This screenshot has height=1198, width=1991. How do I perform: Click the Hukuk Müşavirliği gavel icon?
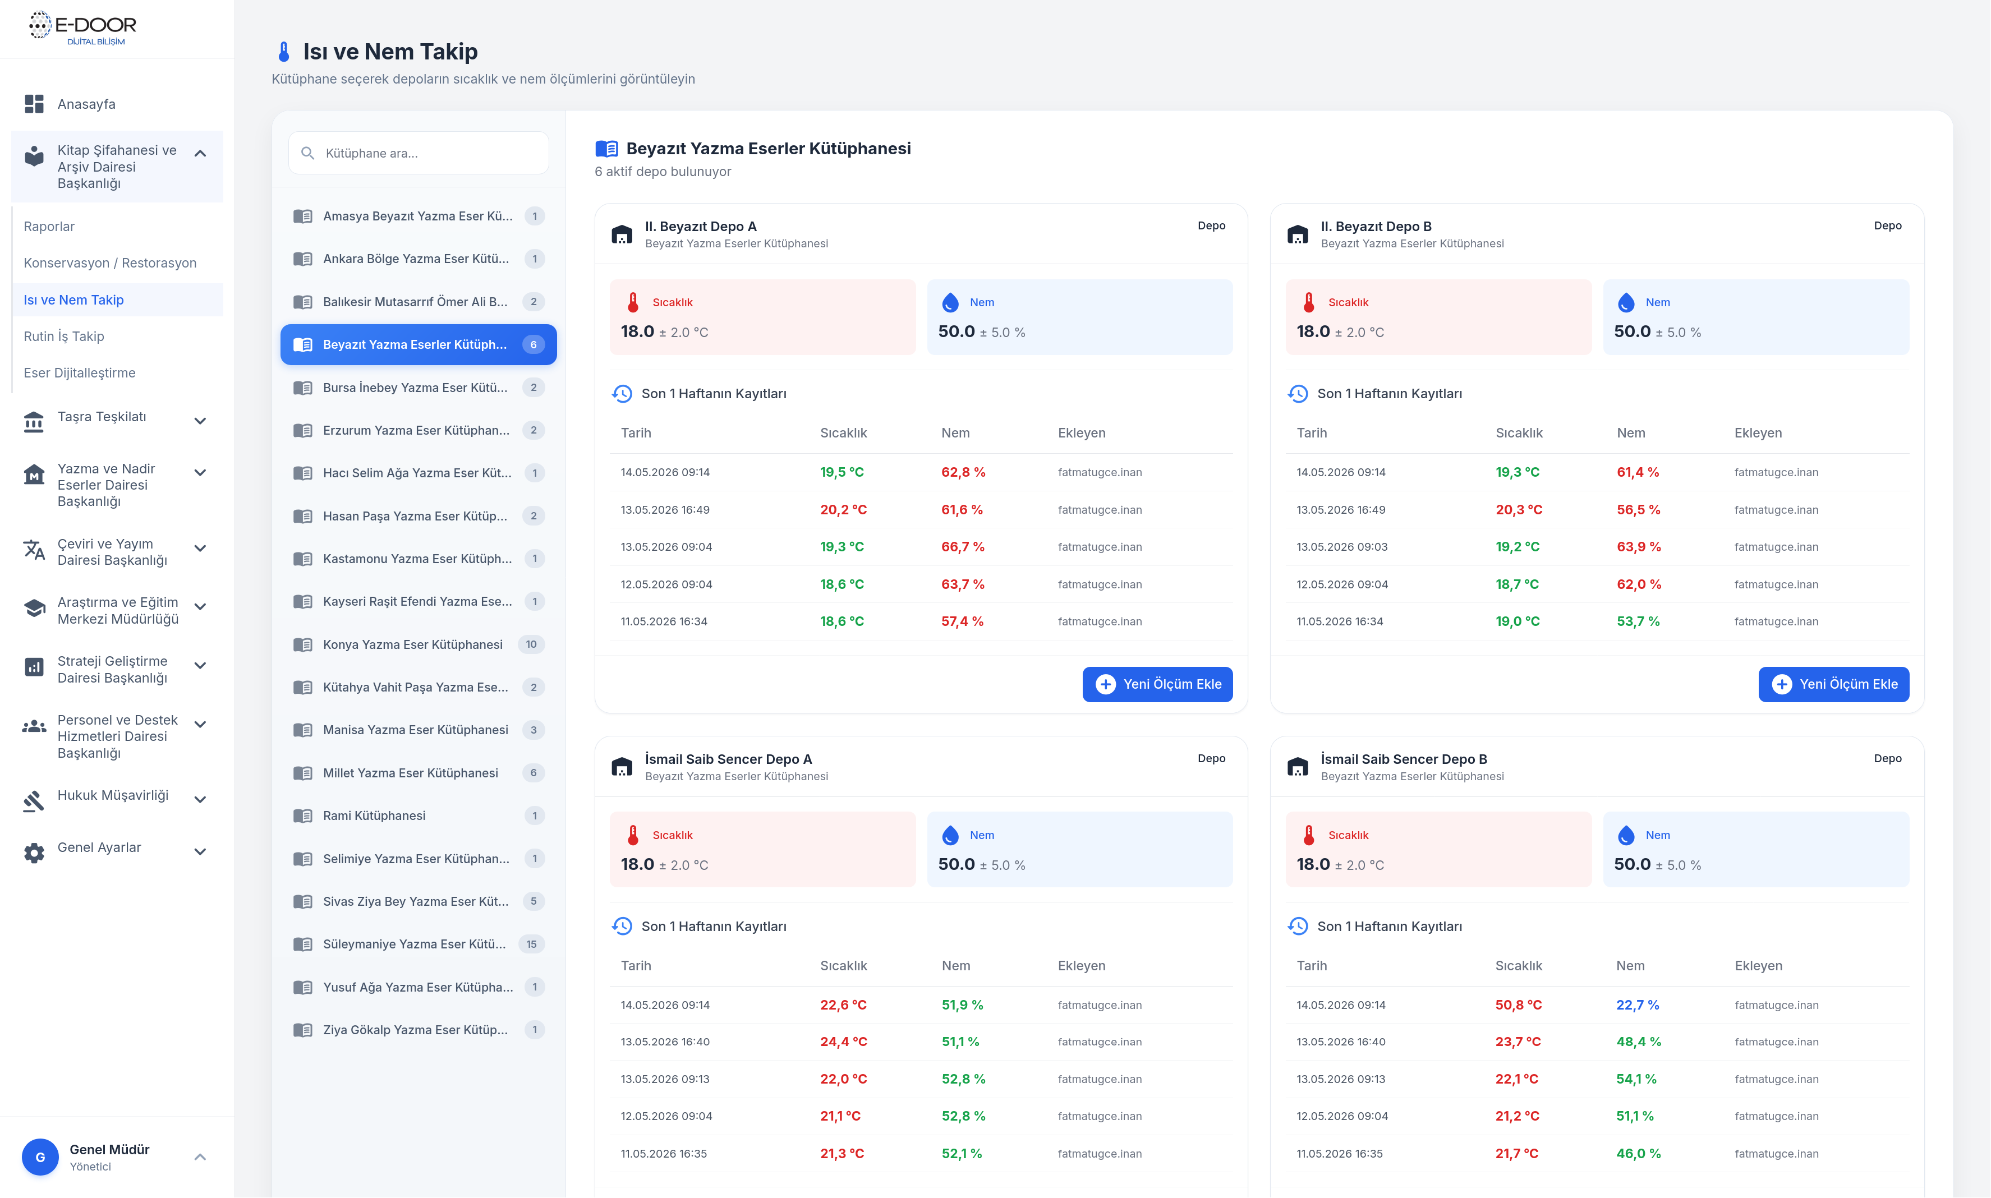[x=34, y=800]
